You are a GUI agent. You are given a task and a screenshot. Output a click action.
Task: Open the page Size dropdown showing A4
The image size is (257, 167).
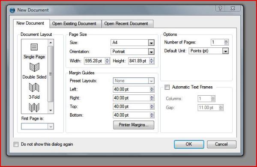pyautogui.click(x=132, y=43)
